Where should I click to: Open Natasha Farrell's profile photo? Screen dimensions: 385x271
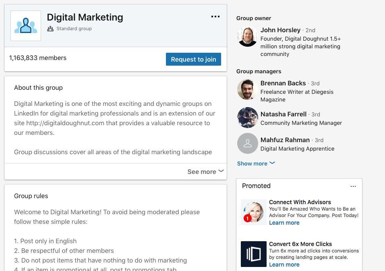tap(248, 118)
